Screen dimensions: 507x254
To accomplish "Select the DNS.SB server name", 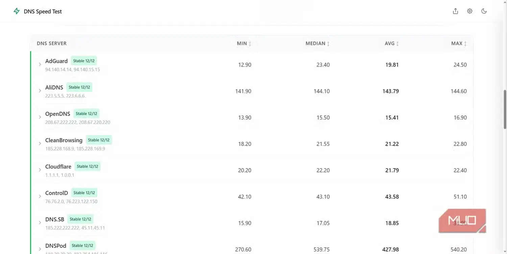I will (55, 219).
